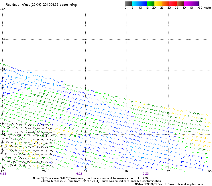
Task: Click the plot title 'Rapidscat Winds(25KM) 20150129 descending'
Action: (41, 5)
